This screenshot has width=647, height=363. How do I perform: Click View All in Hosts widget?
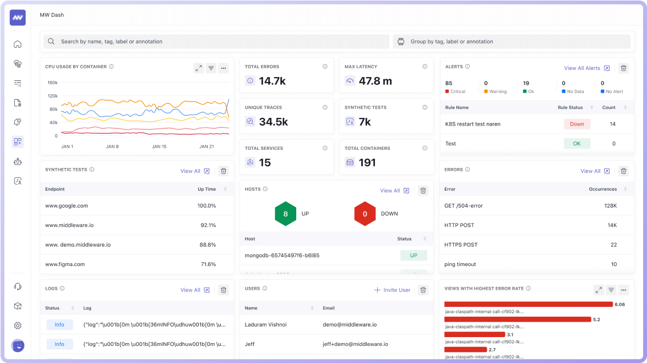(x=395, y=191)
